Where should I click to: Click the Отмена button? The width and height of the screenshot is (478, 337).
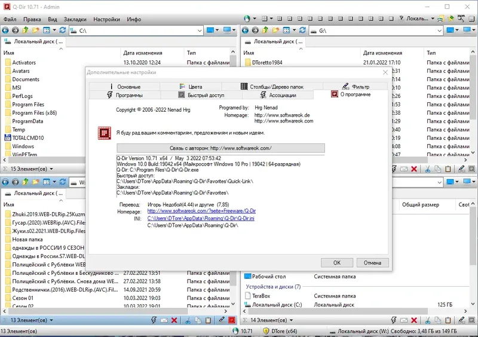coord(372,262)
